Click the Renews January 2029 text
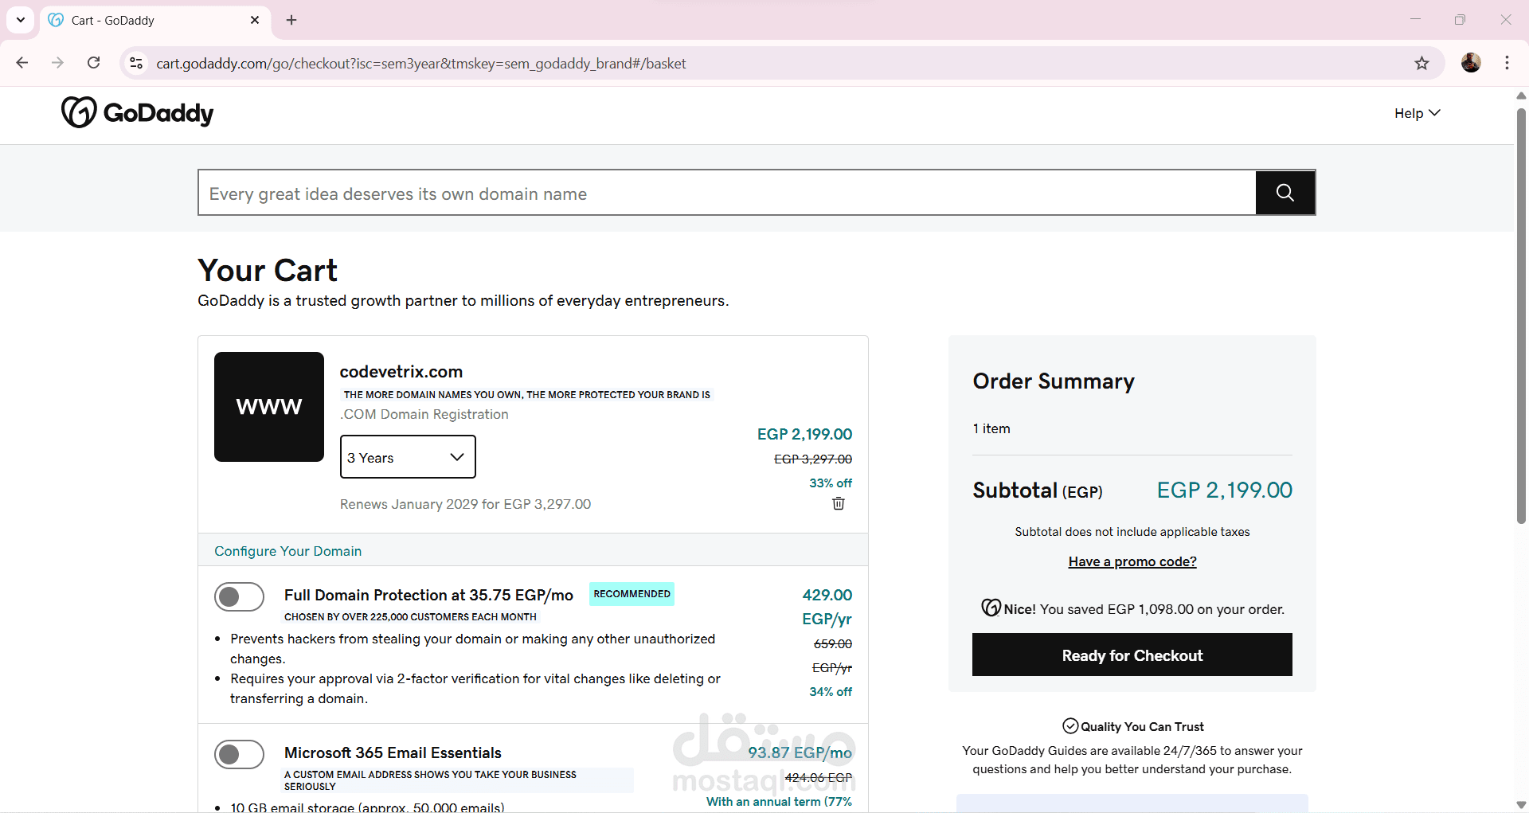 465,504
